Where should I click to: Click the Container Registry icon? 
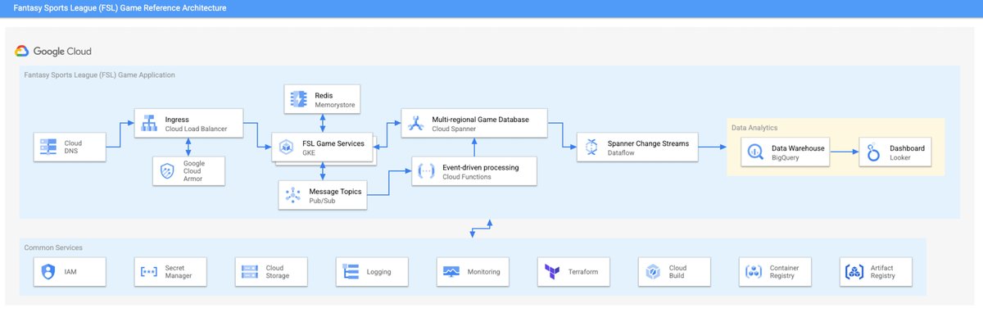coord(754,271)
